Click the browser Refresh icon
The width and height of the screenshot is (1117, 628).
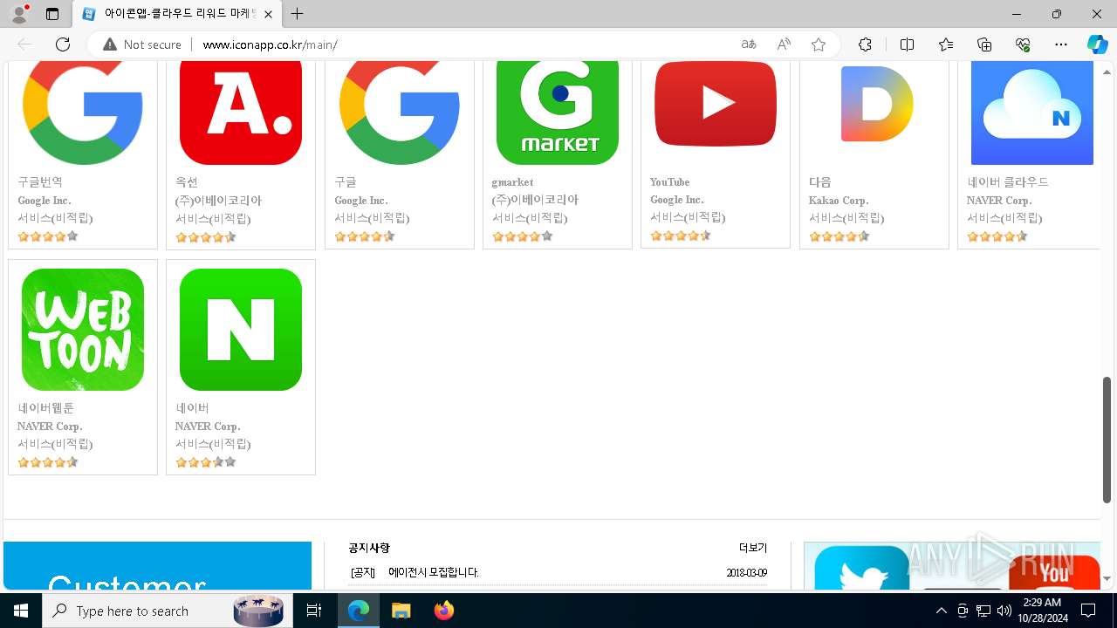click(63, 44)
